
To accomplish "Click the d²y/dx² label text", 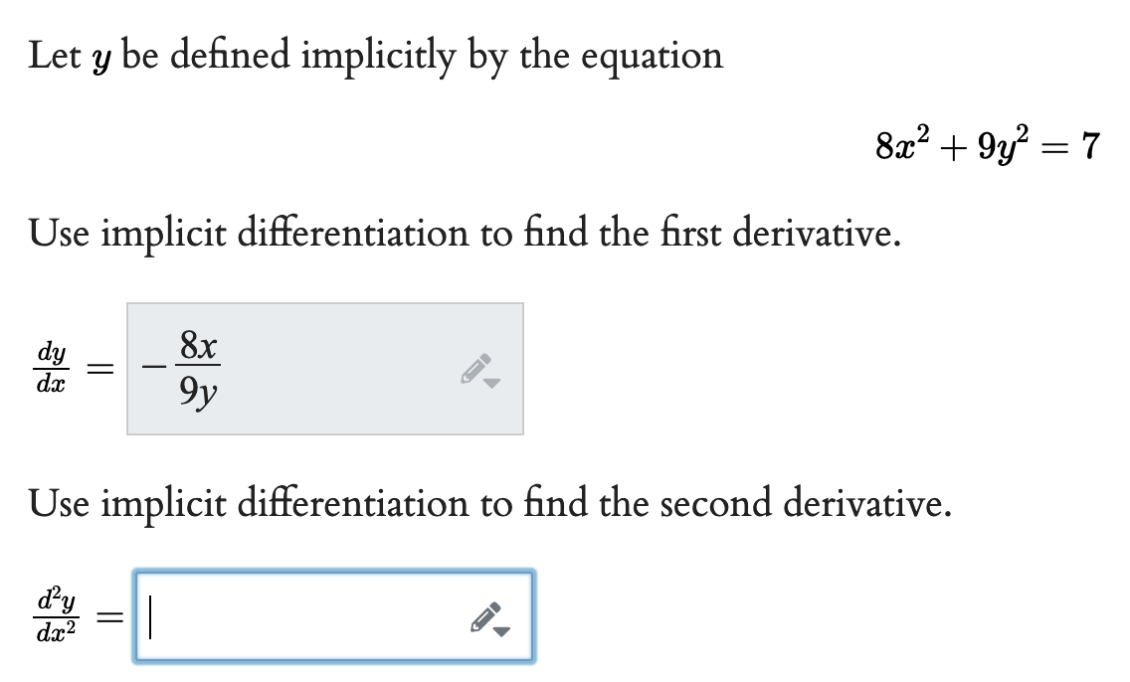I will pos(55,614).
